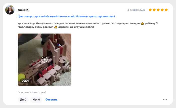Mark the review as unhelpful with Нет 0

point(36,100)
